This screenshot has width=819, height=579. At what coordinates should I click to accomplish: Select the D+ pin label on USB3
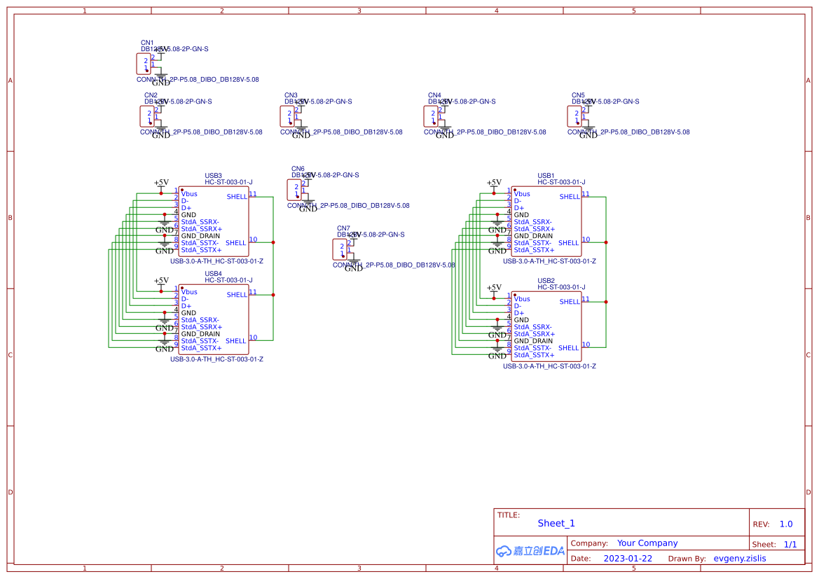point(186,208)
